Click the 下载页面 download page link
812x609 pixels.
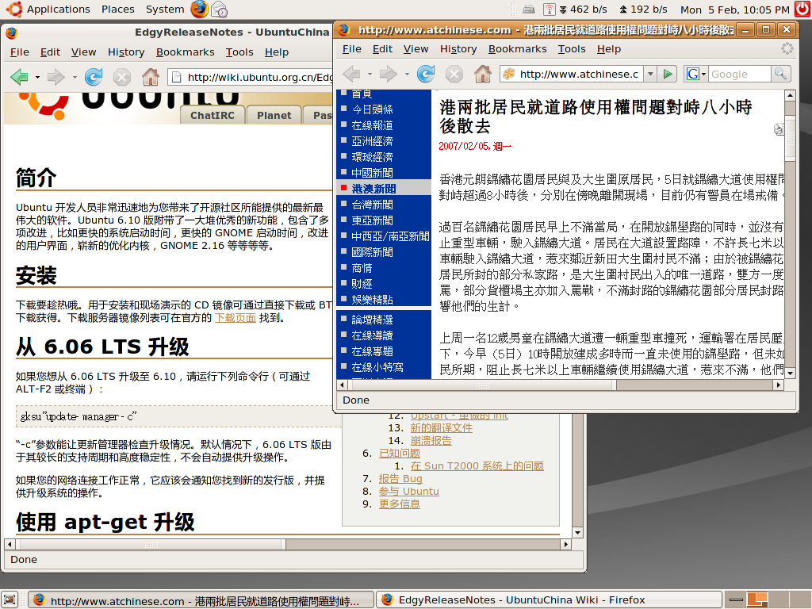click(235, 317)
